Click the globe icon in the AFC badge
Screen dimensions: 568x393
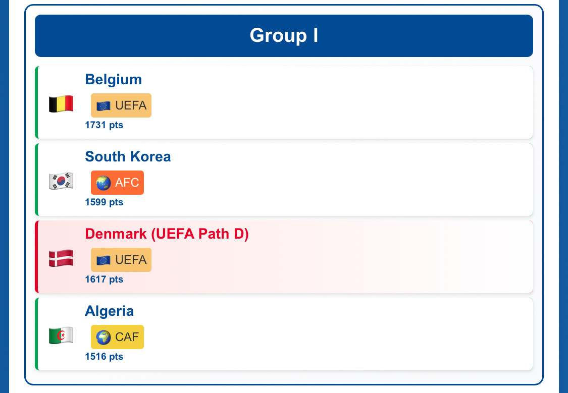(104, 183)
